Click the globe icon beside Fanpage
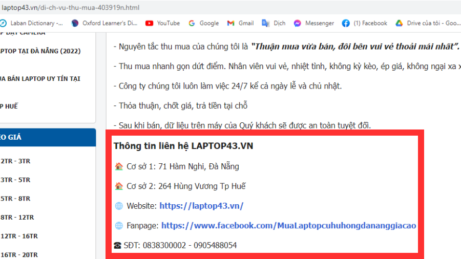 (119, 226)
